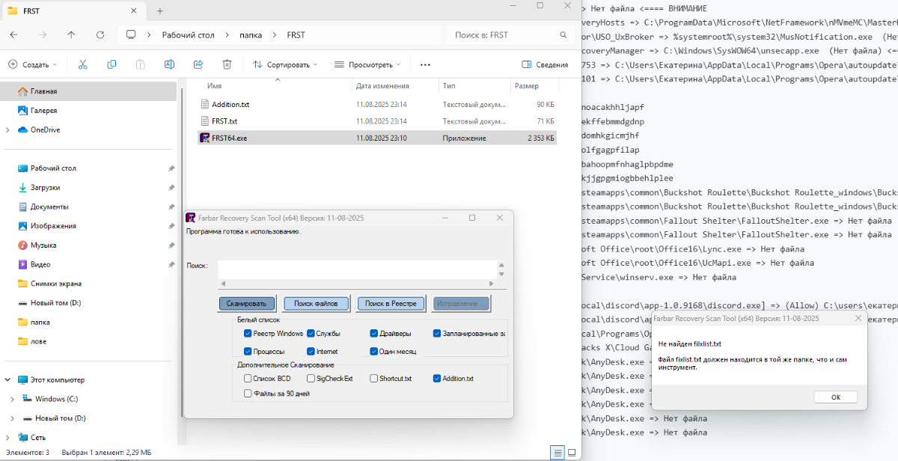Screen dimensions: 898x461
Task: Switch to details view icon in status bar
Action: coord(556,452)
